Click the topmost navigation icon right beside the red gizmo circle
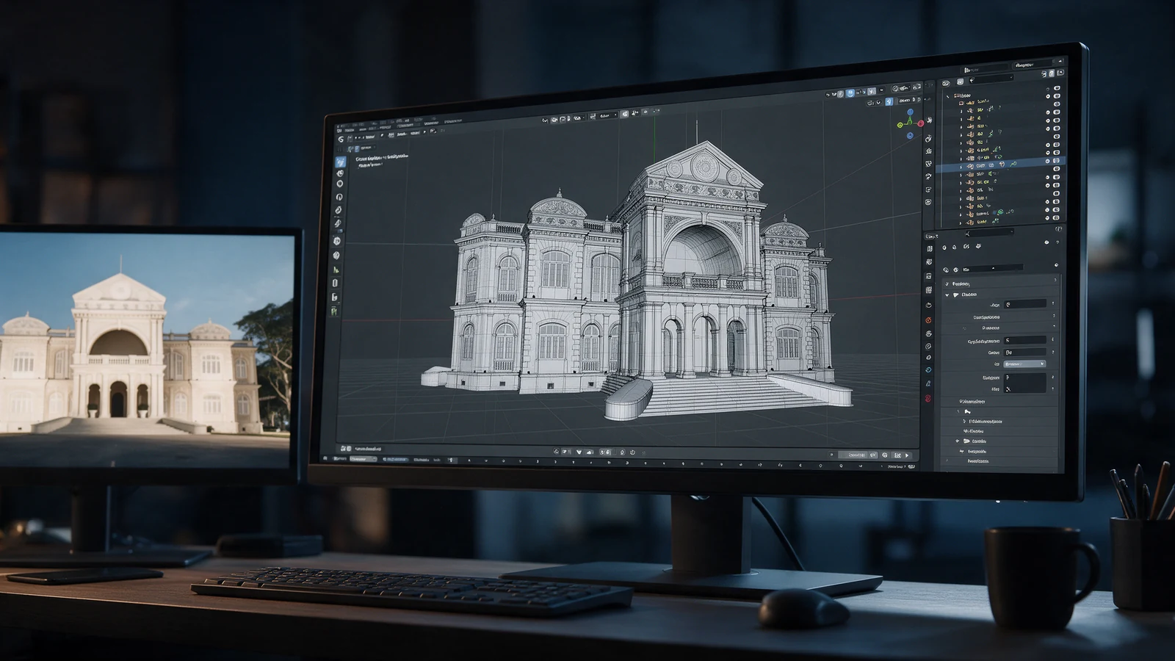Screen dimensions: 1175x661 [x=929, y=120]
